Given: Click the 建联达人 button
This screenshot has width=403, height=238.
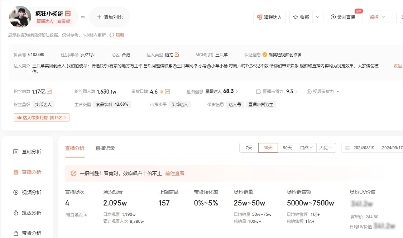Looking at the screenshot, I should (x=269, y=17).
